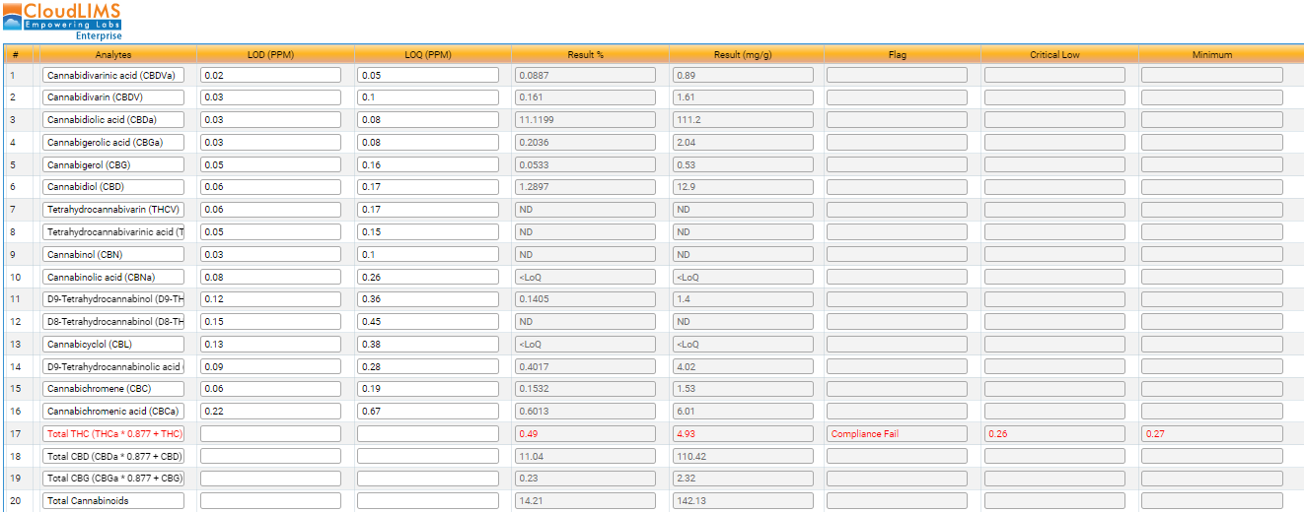Click the Cannabinolic acid (CBNa) analyte field
The width and height of the screenshot is (1304, 512).
[113, 277]
